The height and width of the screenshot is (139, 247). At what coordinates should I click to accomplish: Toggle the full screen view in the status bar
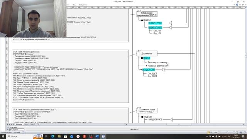[211, 132]
